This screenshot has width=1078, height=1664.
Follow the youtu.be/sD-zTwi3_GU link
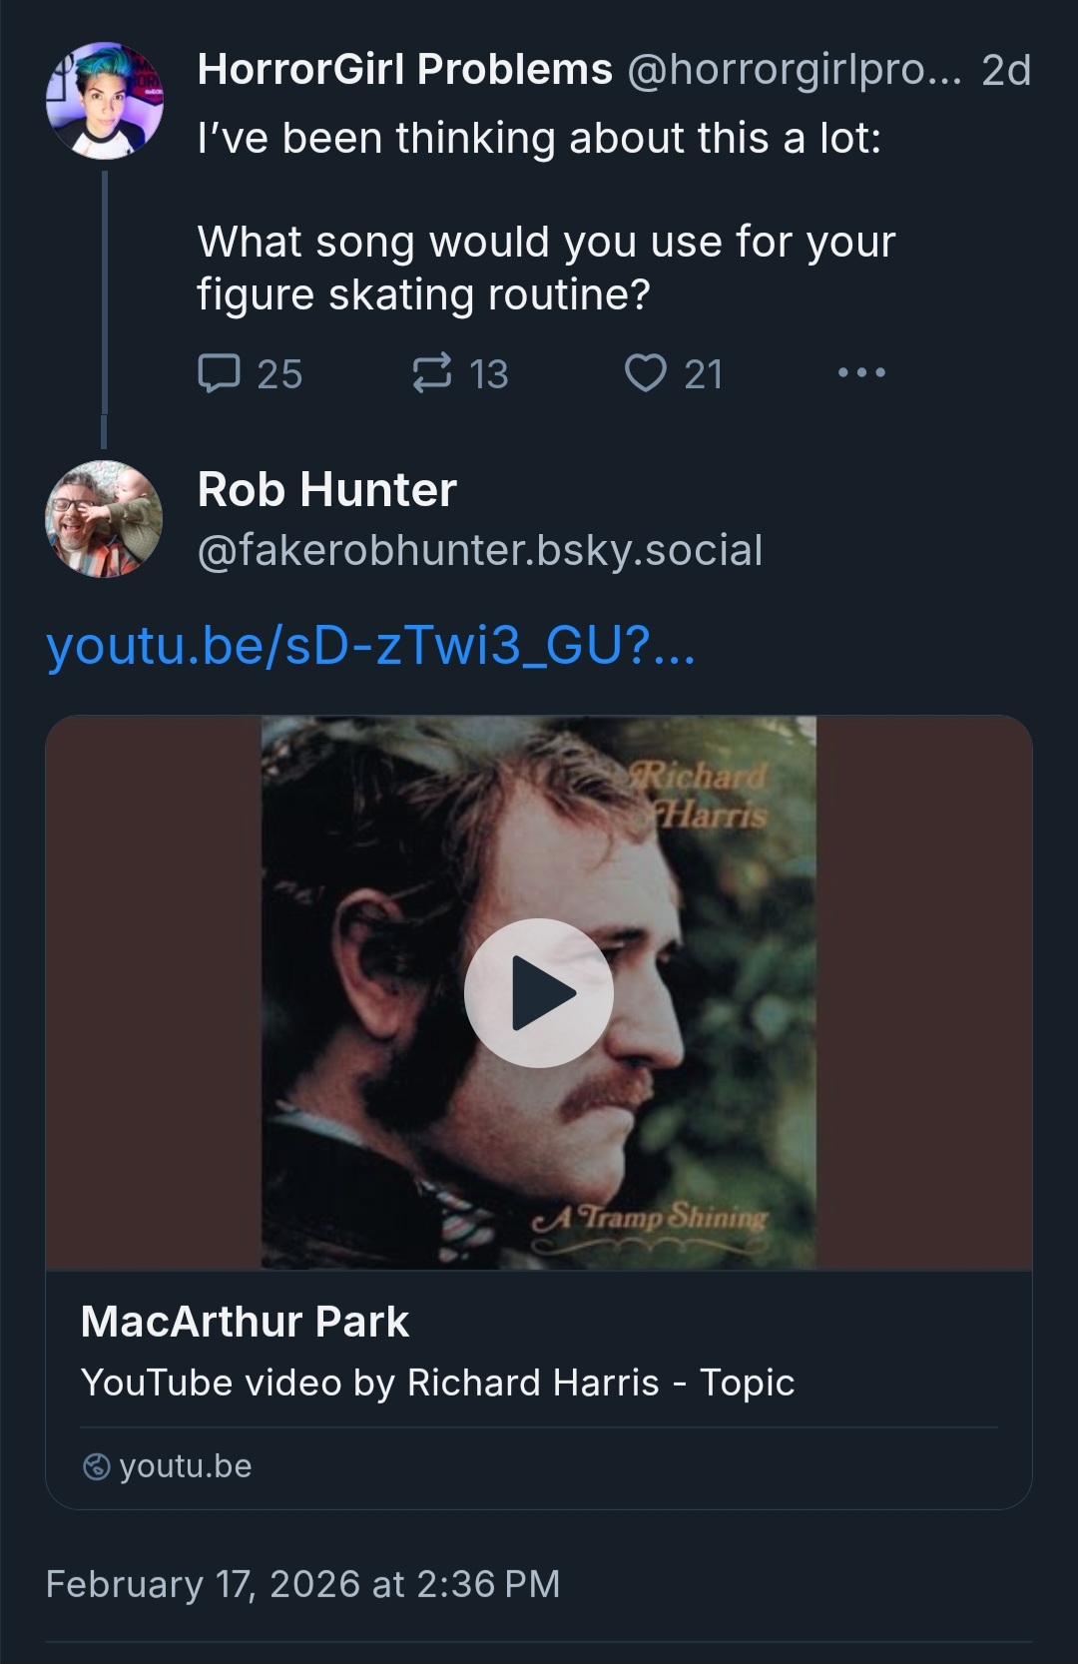370,646
